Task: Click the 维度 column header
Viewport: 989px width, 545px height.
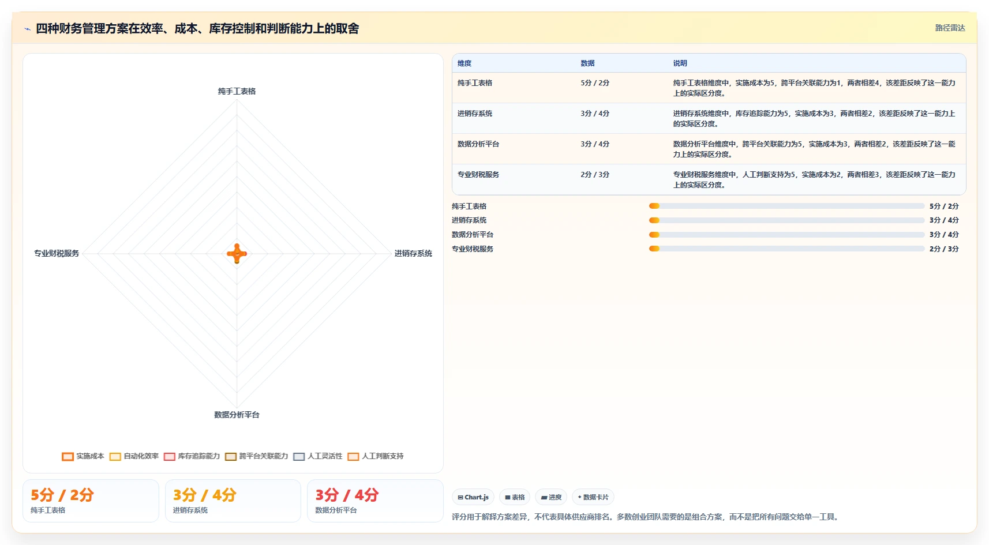Action: coord(464,63)
